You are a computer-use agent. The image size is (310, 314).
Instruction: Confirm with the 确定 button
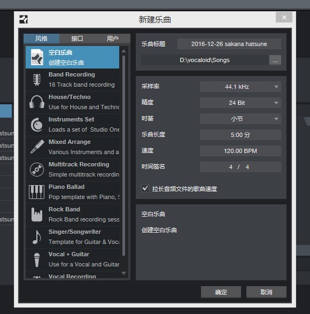coord(221,292)
